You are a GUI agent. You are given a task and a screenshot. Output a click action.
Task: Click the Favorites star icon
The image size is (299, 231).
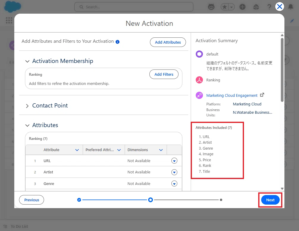[x=225, y=7]
